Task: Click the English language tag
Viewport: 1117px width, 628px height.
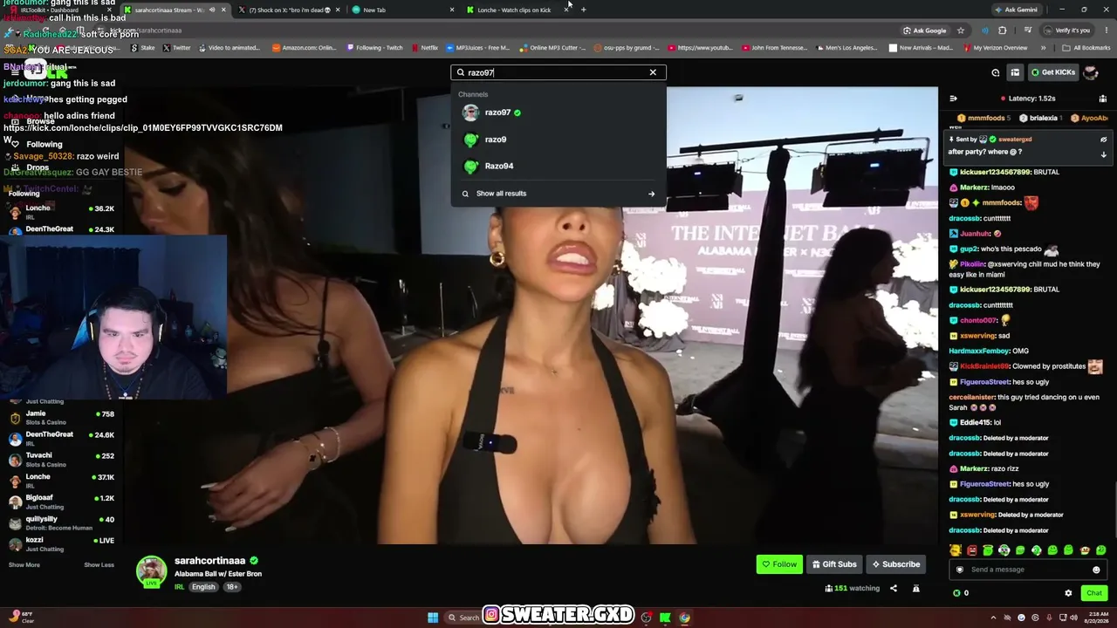Action: click(203, 587)
